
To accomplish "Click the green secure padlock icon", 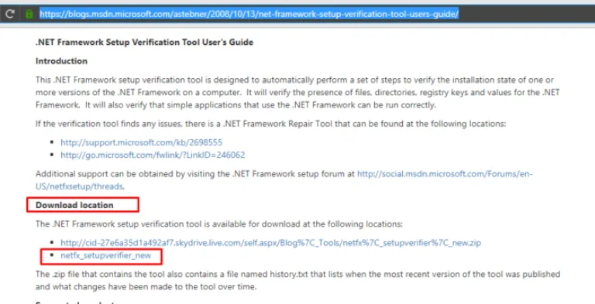I will coord(29,14).
